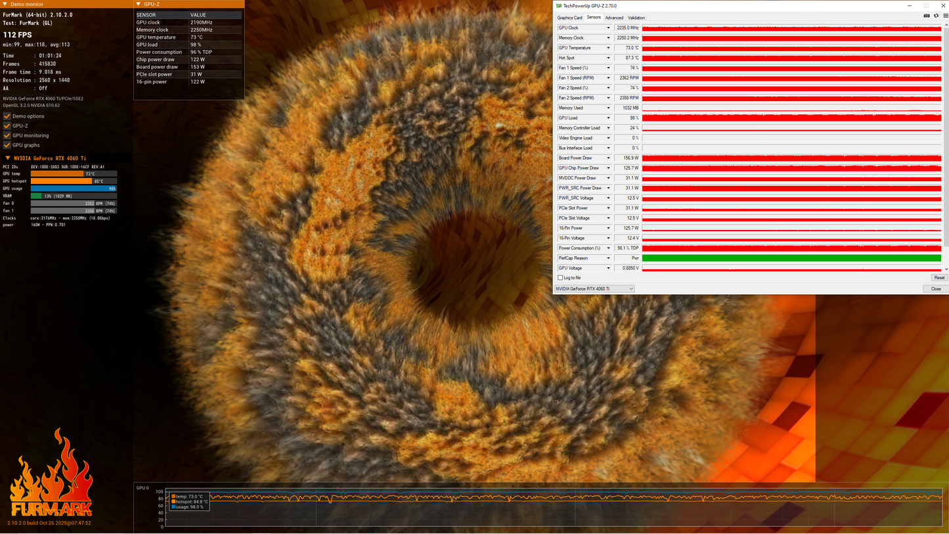Click the Resolution 2560 x 1440 line
This screenshot has height=534, width=949.
point(36,80)
